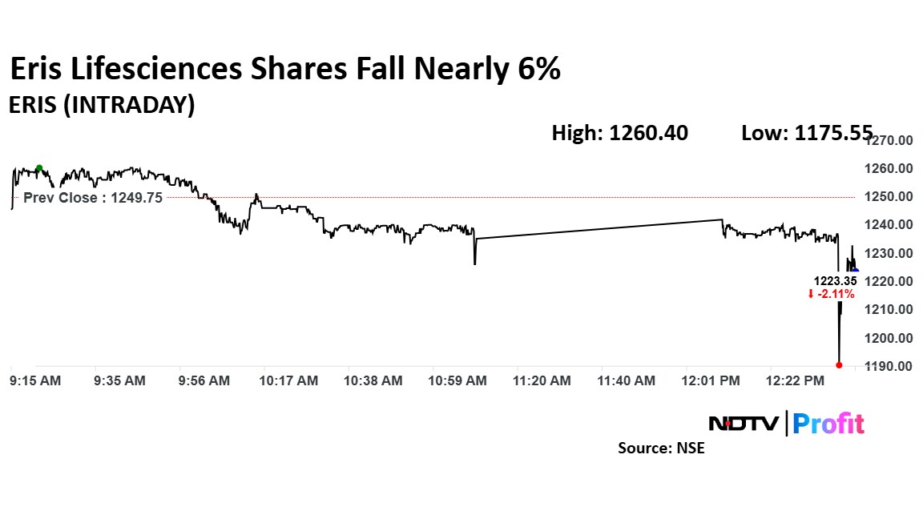Click the Prev Close : 1249.75 label

93,198
